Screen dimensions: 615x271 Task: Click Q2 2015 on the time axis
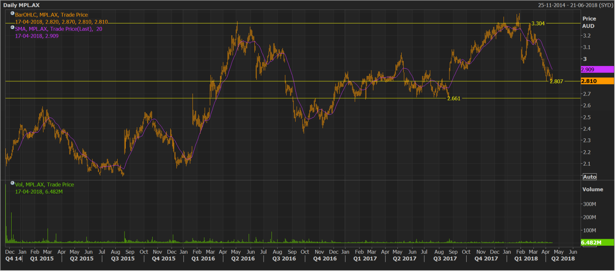[82, 258]
